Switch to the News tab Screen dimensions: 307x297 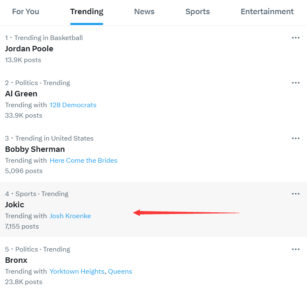pos(144,12)
